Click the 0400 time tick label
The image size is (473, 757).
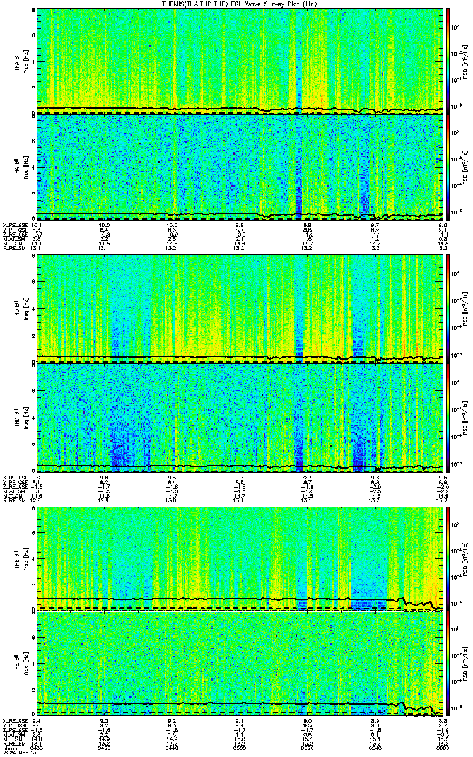(x=37, y=748)
